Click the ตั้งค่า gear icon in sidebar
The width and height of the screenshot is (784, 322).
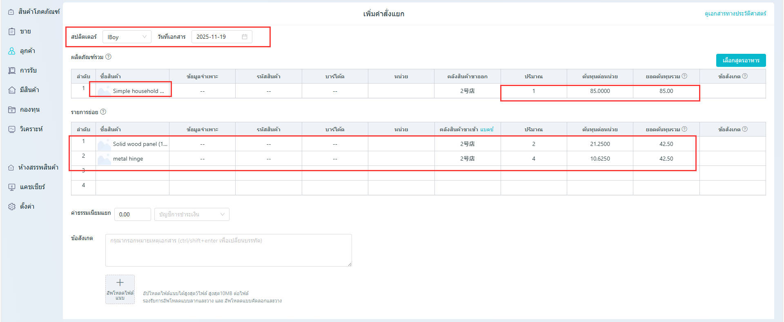tap(12, 207)
